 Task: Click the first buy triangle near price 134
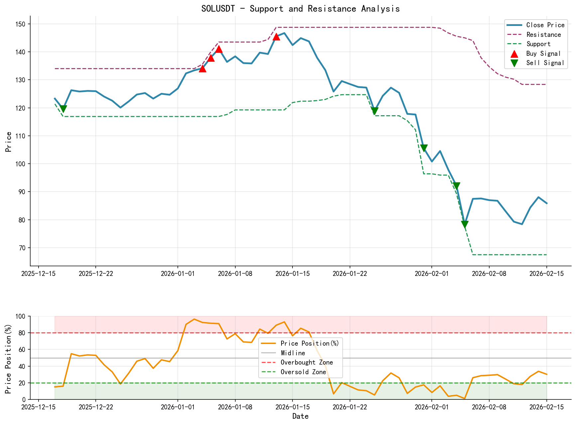tap(203, 69)
